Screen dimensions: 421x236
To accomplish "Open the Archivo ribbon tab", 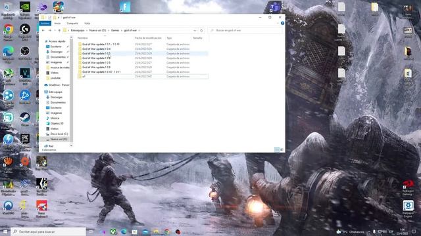I will pyautogui.click(x=45, y=24).
